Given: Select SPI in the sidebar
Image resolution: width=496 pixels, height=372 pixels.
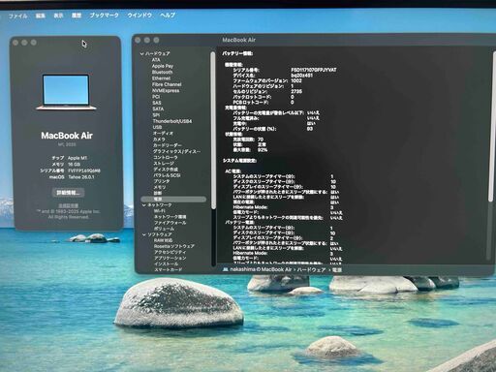Looking at the screenshot, I should pos(156,115).
